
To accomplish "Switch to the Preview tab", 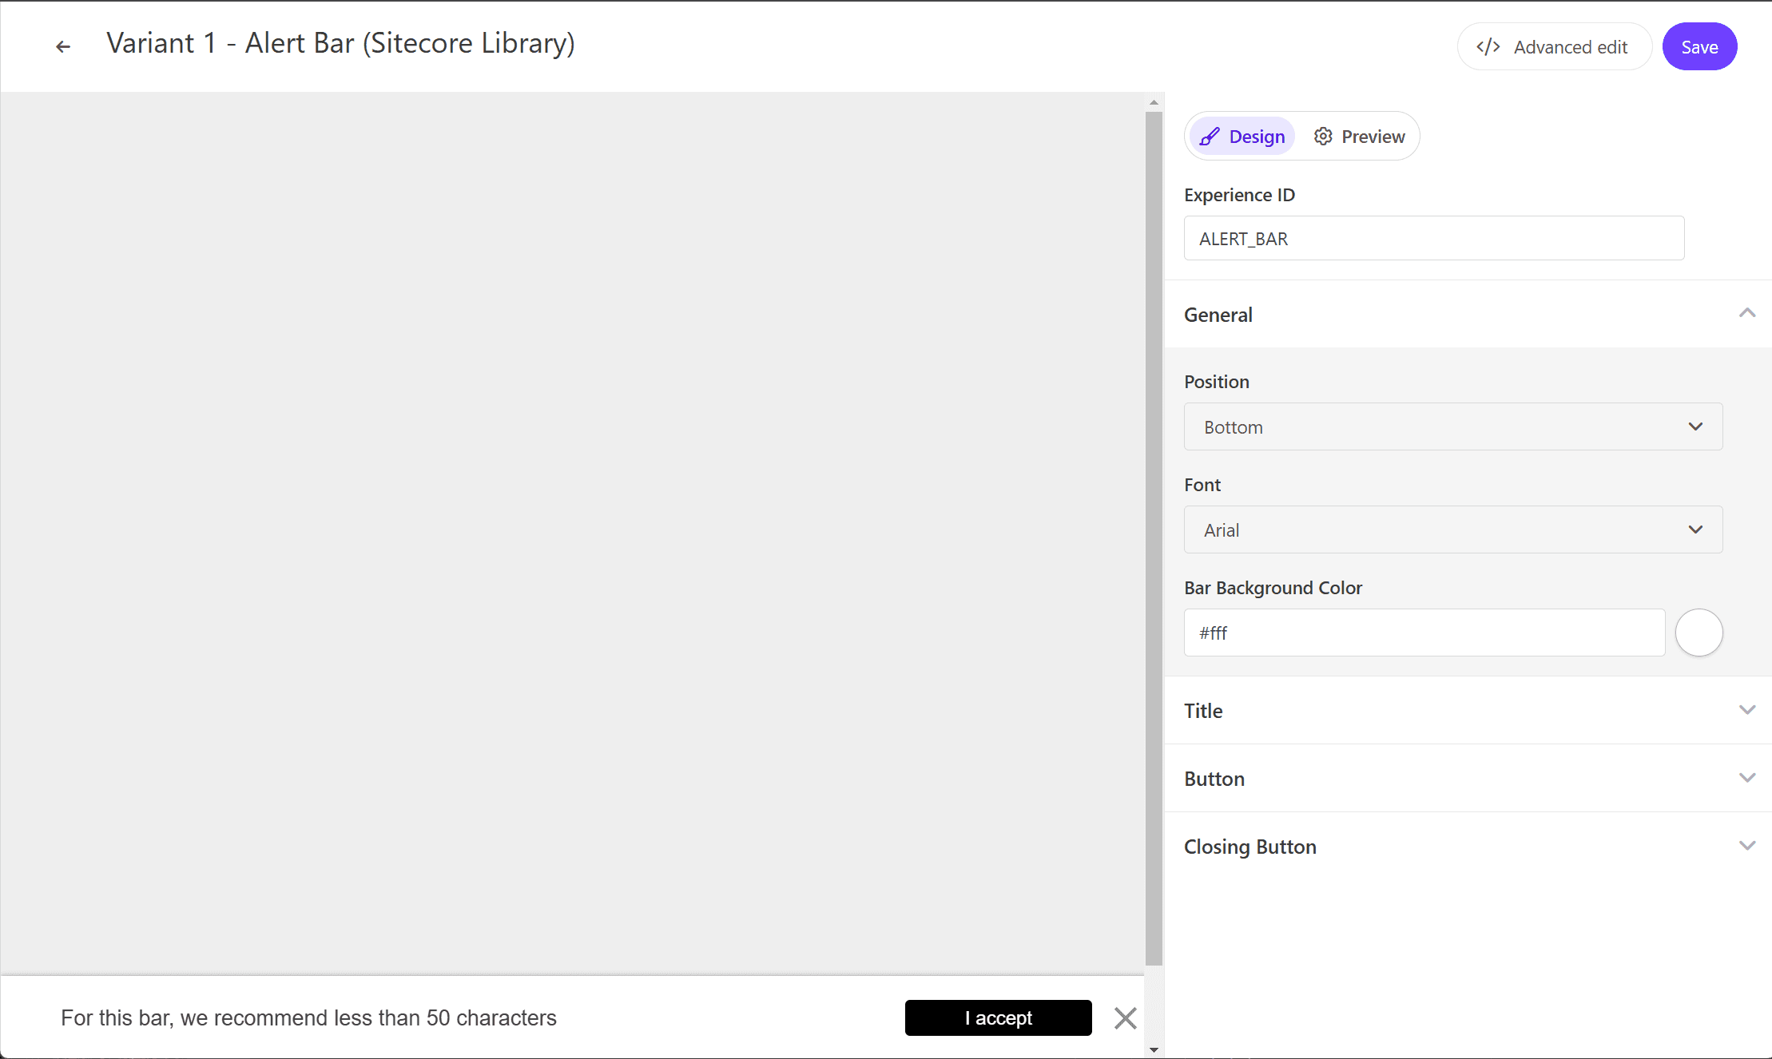I will coord(1360,137).
